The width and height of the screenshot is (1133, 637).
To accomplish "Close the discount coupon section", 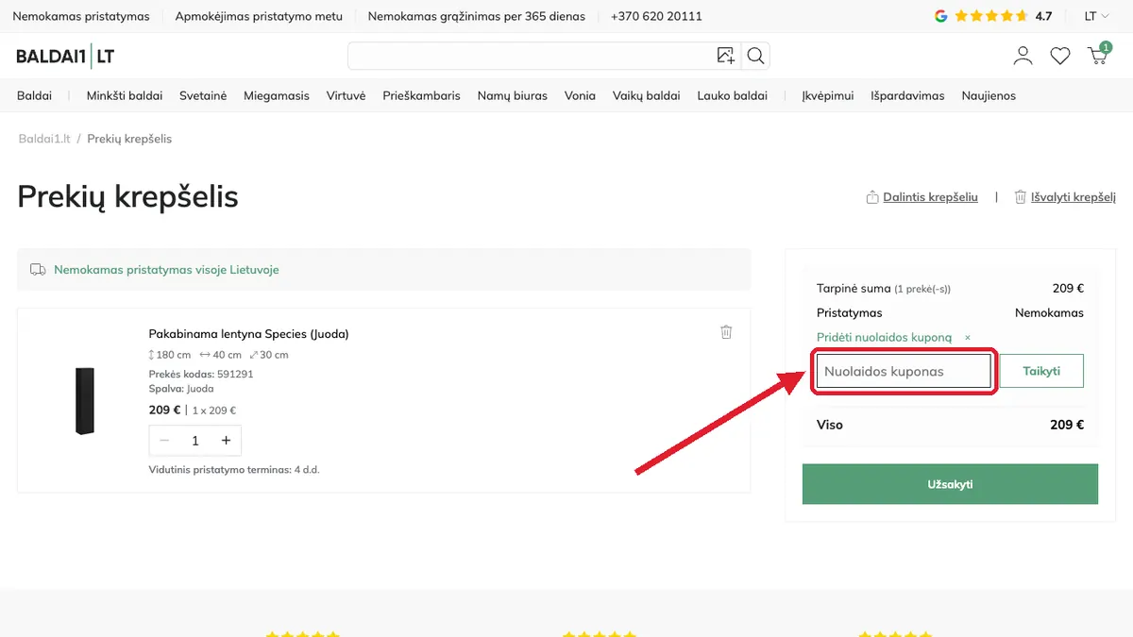I will pyautogui.click(x=968, y=338).
